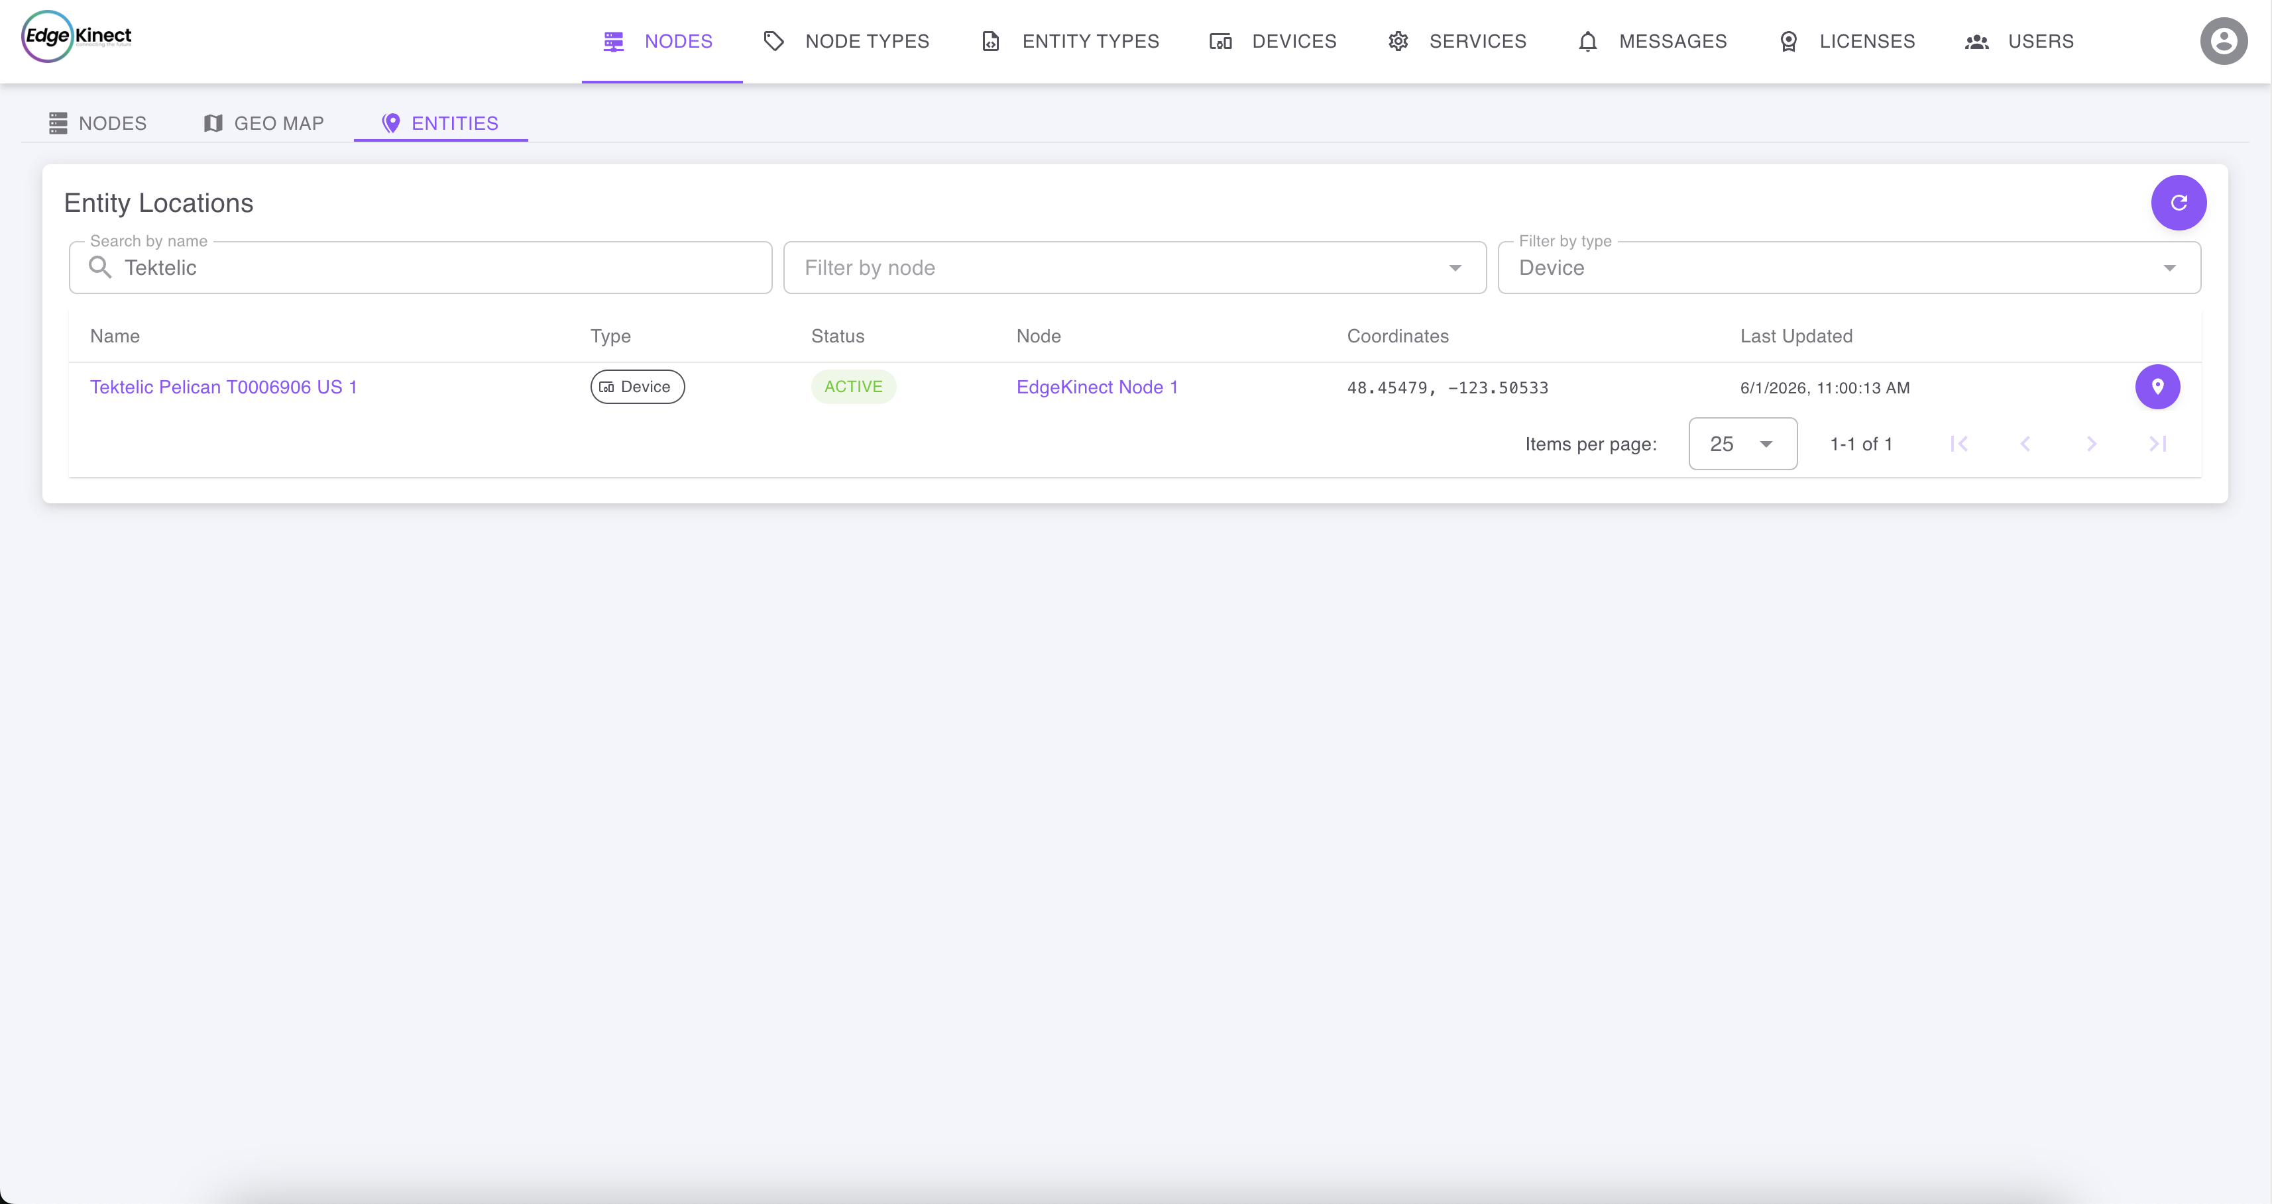Click the Entity Locations heading
The width and height of the screenshot is (2272, 1204).
pyautogui.click(x=159, y=203)
